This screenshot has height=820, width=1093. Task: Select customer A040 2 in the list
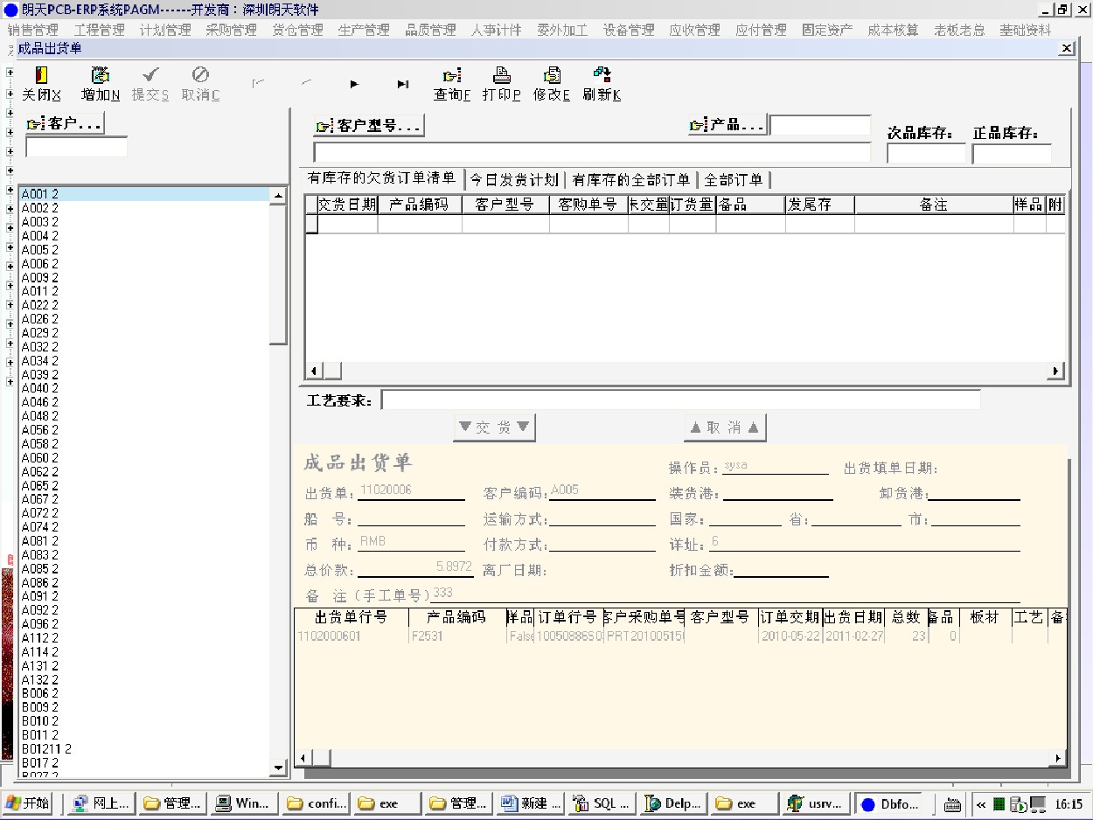click(x=144, y=388)
